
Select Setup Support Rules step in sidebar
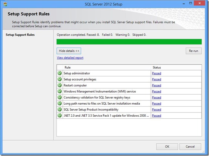(20, 35)
